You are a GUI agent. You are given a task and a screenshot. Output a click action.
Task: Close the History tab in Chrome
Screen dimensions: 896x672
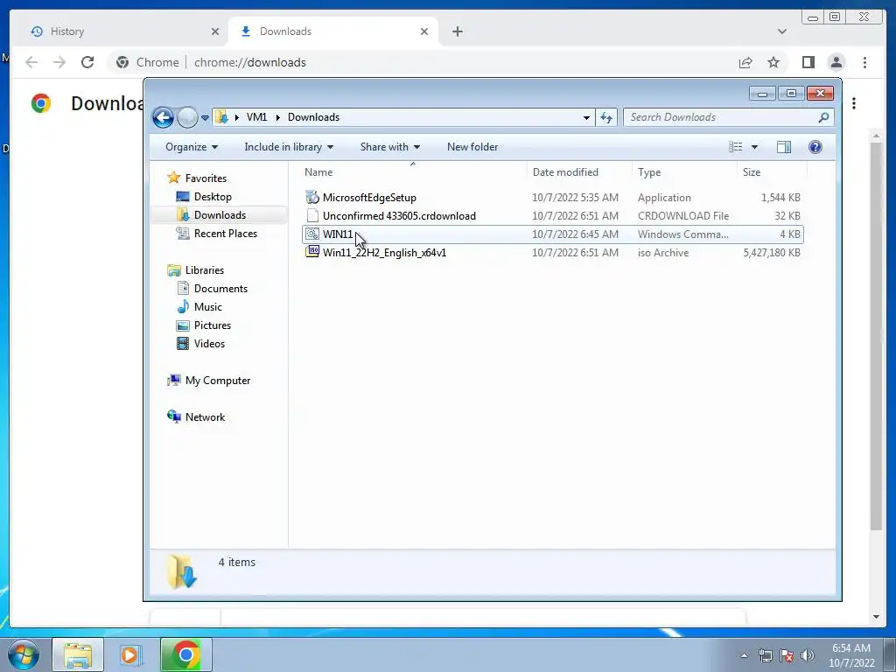pyautogui.click(x=215, y=31)
